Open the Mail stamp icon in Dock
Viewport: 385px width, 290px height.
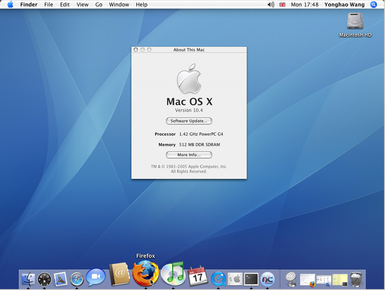coord(60,279)
